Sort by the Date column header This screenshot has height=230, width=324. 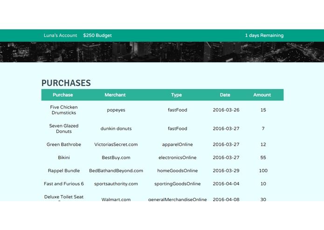pos(225,95)
